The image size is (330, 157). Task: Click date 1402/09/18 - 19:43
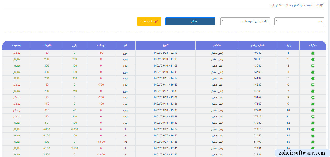(166, 123)
